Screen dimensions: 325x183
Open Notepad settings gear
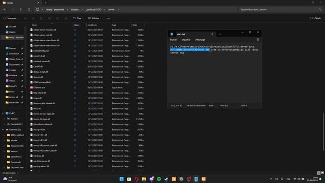point(258,40)
